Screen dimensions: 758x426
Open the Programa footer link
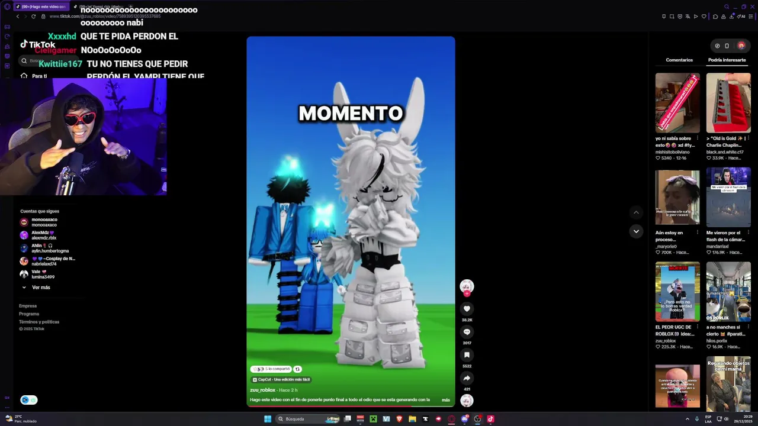coord(29,314)
